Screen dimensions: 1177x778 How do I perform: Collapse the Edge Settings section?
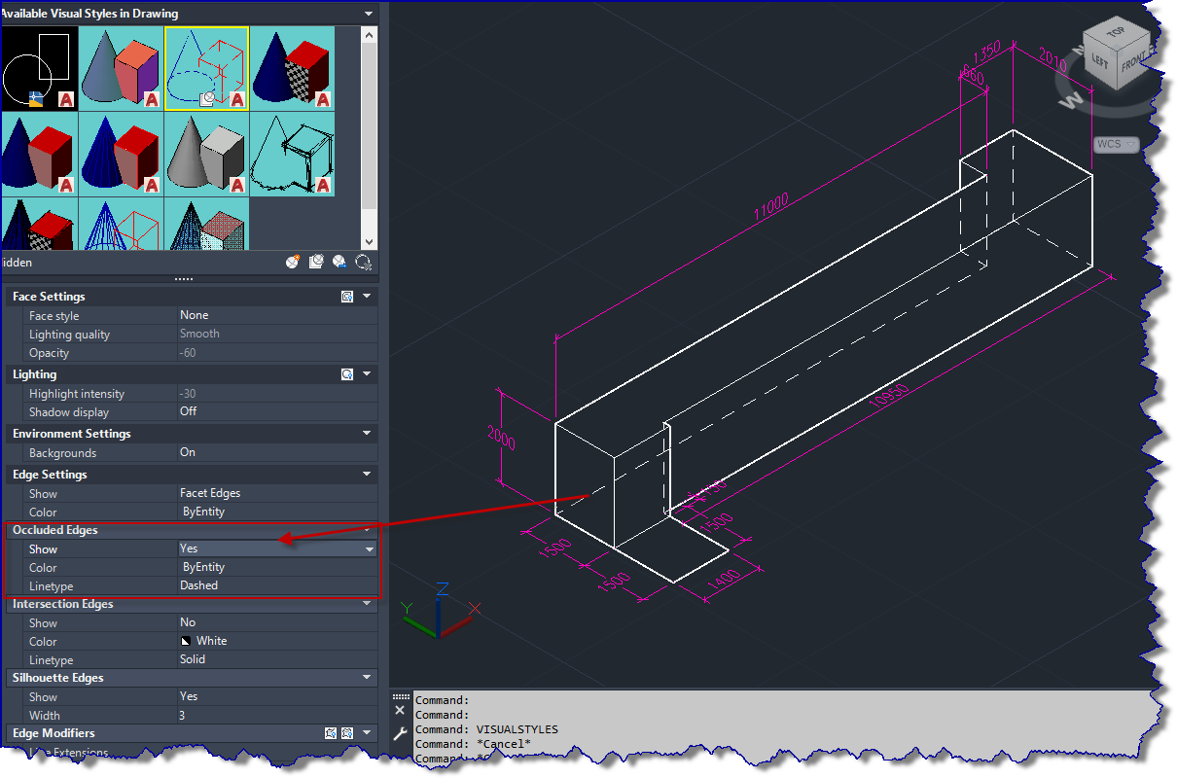[367, 474]
